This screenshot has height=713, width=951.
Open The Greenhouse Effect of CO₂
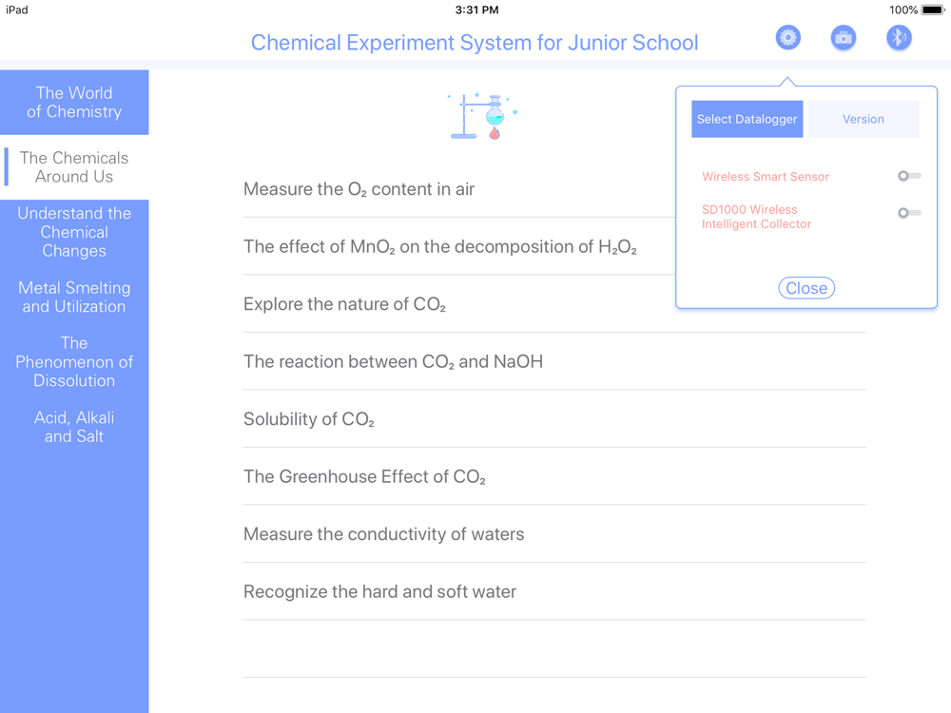pyautogui.click(x=554, y=476)
